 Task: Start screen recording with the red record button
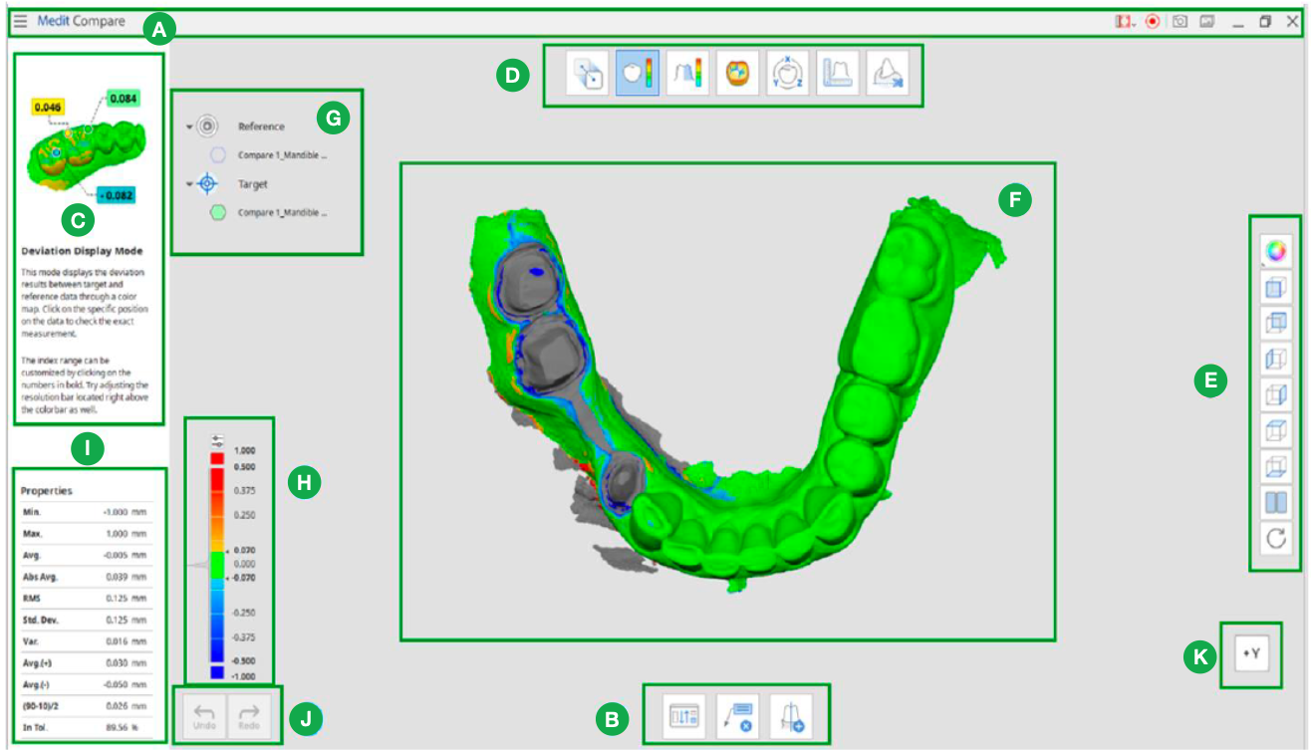click(1153, 21)
